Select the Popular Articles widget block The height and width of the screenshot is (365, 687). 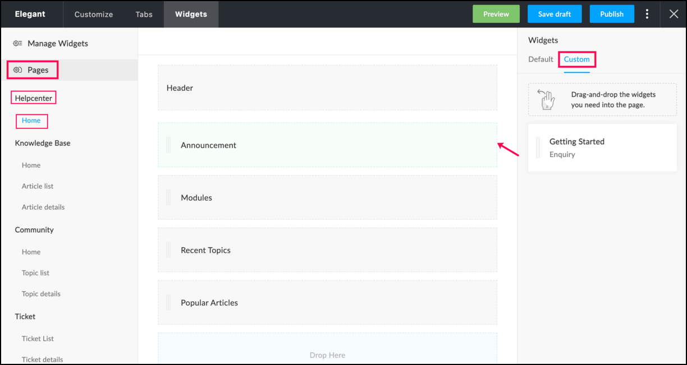point(327,303)
